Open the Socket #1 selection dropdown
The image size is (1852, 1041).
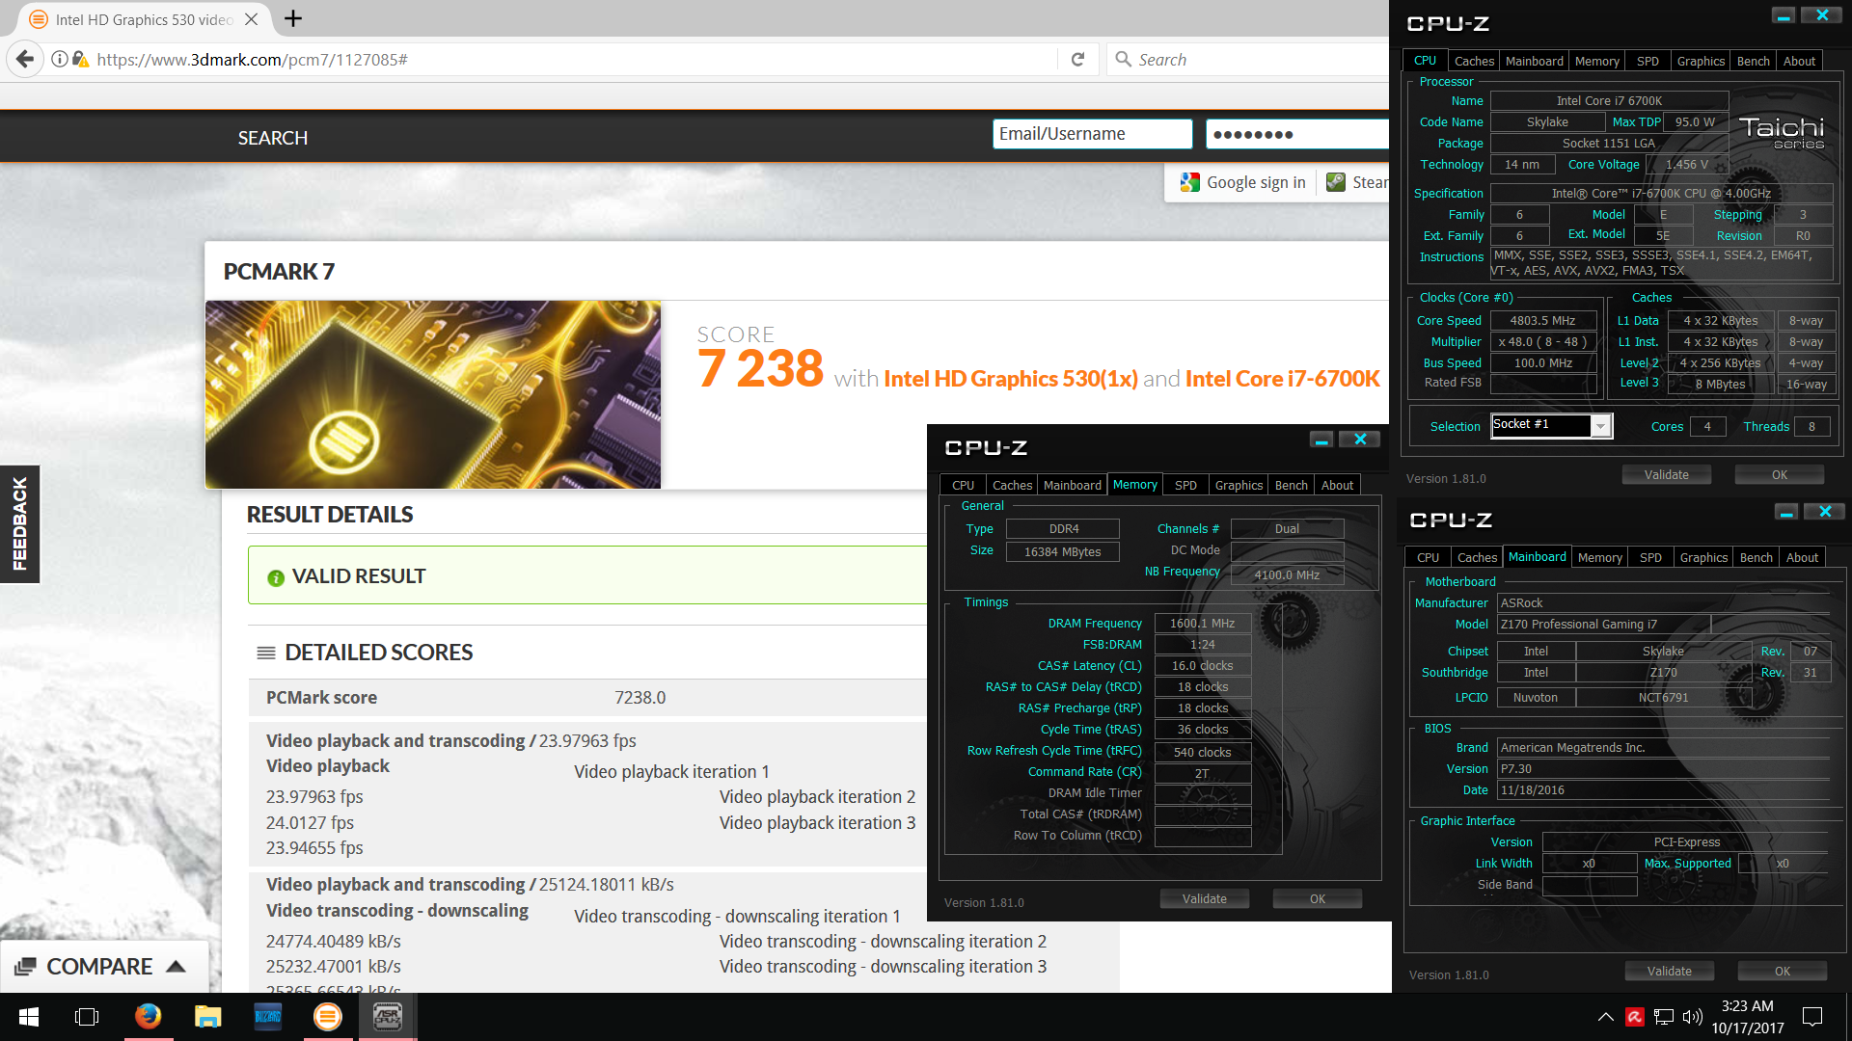1601,425
